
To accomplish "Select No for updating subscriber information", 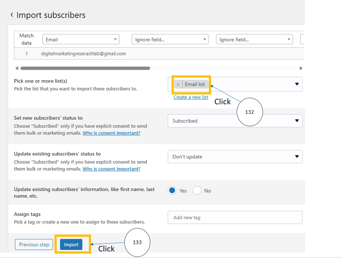I will point(197,191).
